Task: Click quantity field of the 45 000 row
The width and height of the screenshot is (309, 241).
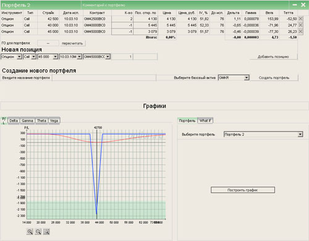Action: tap(122, 32)
